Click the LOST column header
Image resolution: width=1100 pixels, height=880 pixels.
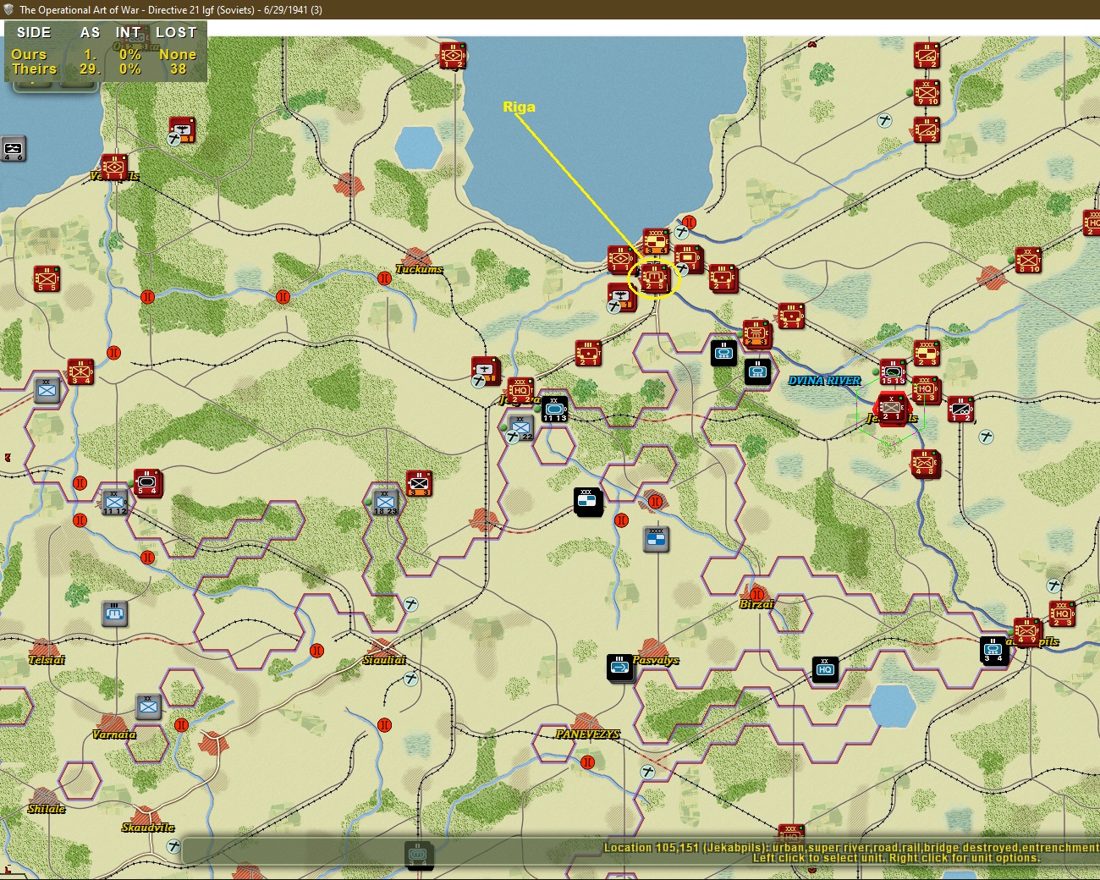176,32
